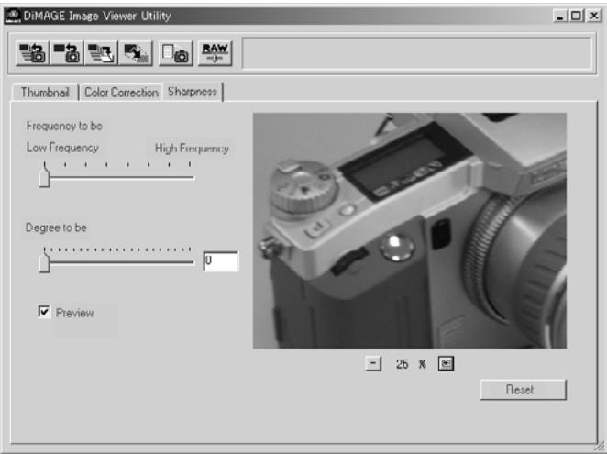The height and width of the screenshot is (454, 607).
Task: Open the Color Correction tab
Action: point(121,93)
